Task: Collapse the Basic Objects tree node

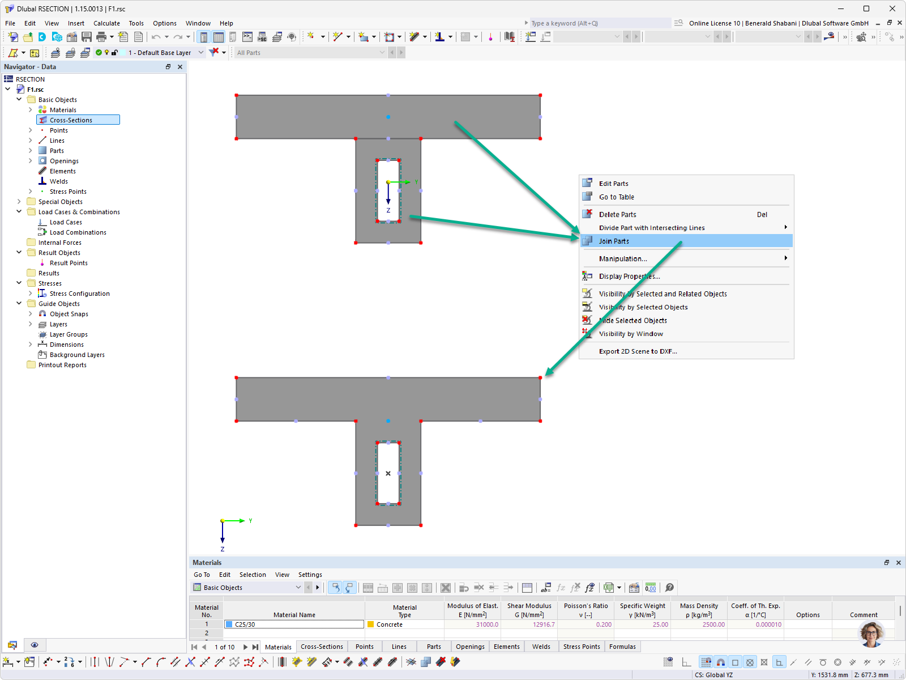Action: click(19, 99)
